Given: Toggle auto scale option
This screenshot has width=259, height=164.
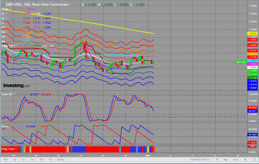Looking at the screenshot, I should pos(235,159).
